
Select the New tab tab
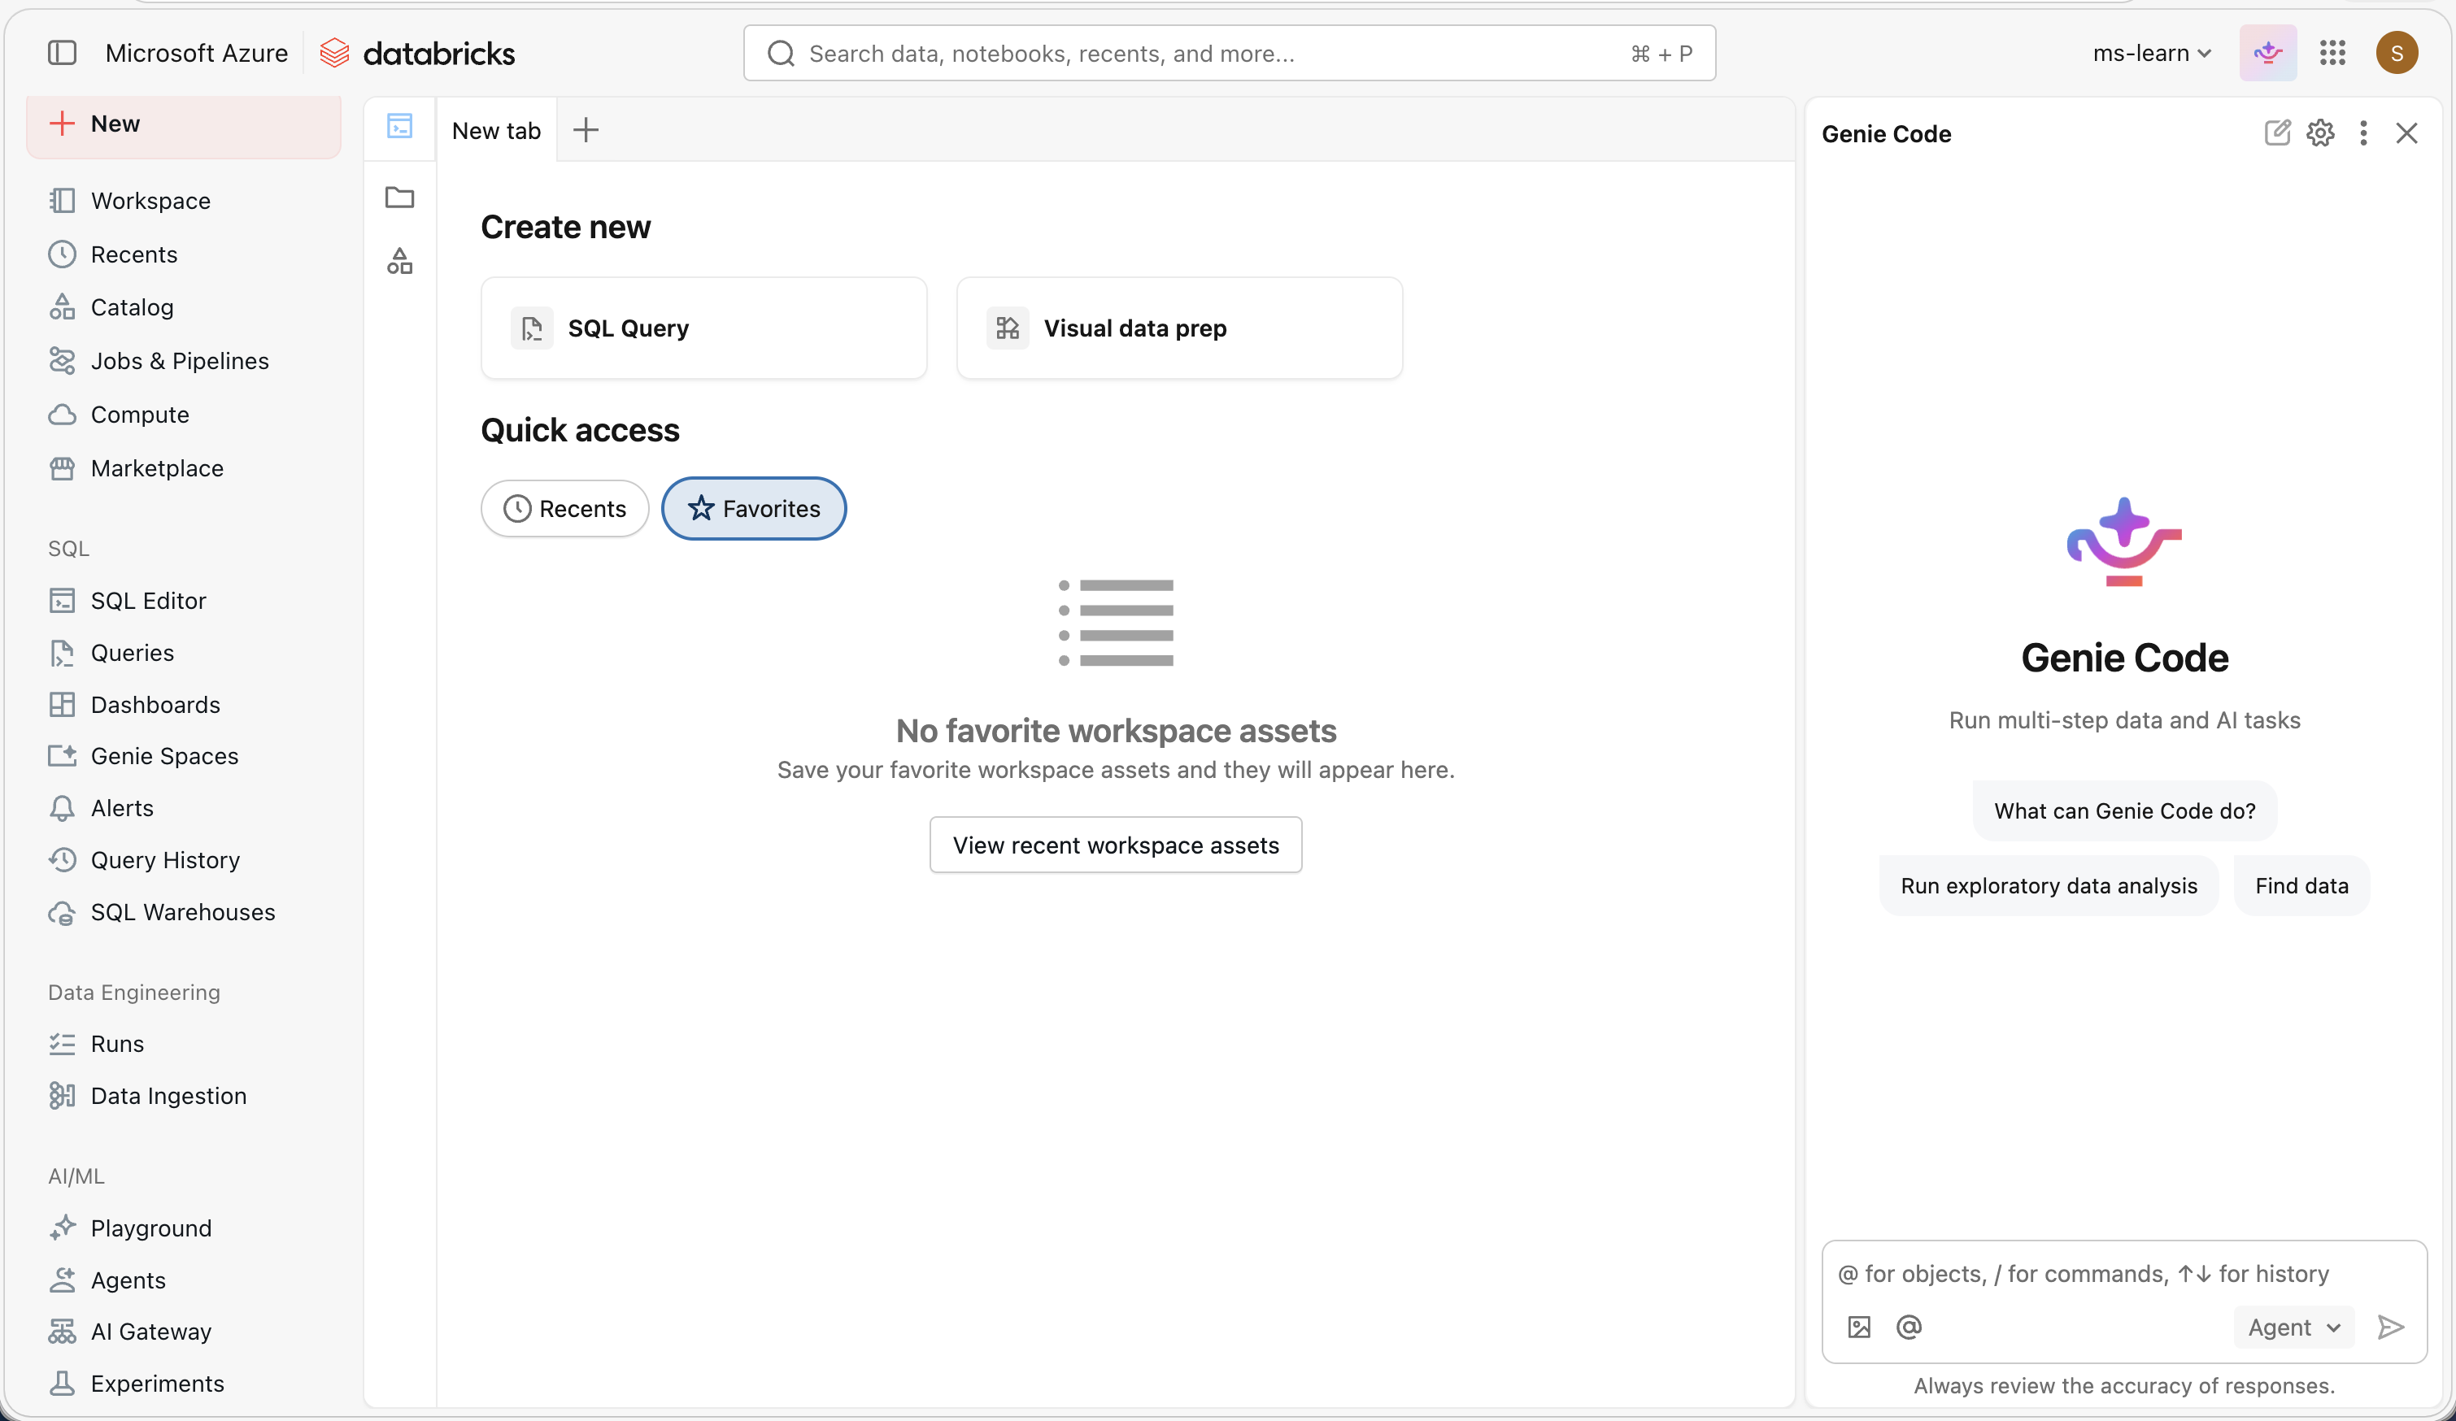tap(496, 131)
